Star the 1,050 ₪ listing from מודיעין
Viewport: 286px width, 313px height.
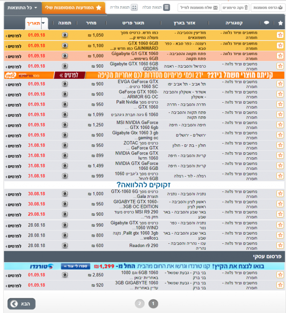coord(280,35)
